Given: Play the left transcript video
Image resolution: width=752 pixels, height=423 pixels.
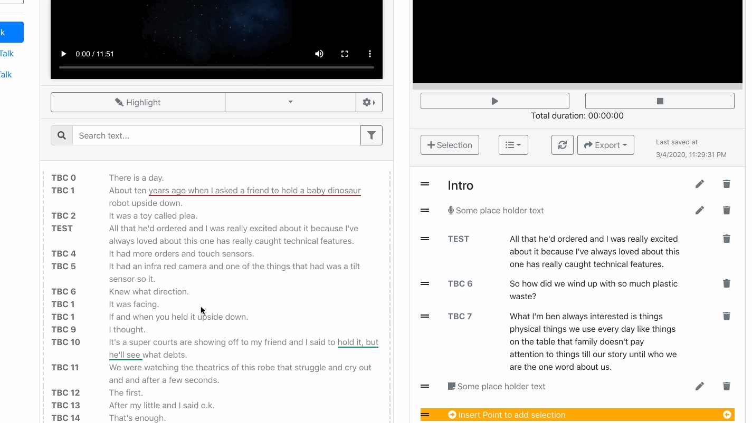Looking at the screenshot, I should (63, 54).
